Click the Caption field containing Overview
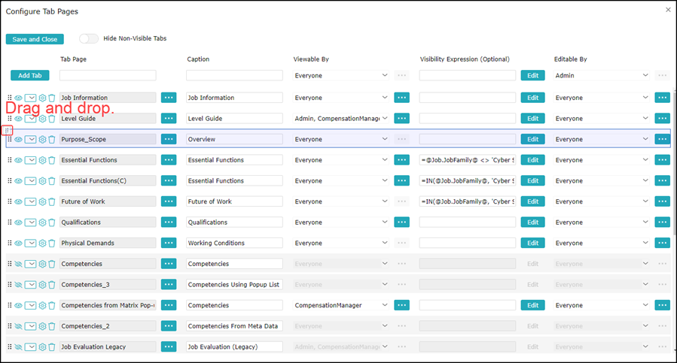 [x=234, y=139]
